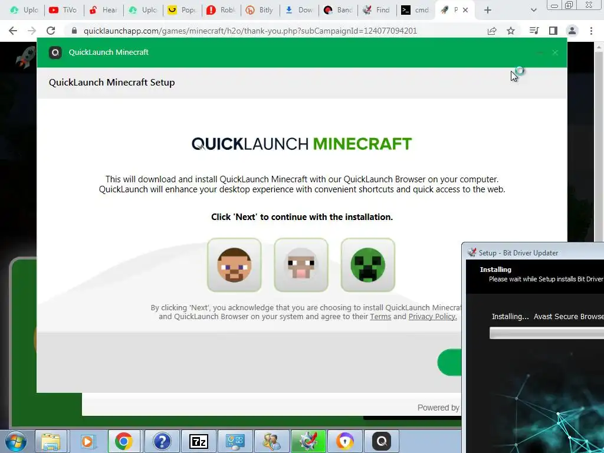Go forward using the browser forward arrow
604x453 pixels.
pyautogui.click(x=32, y=31)
